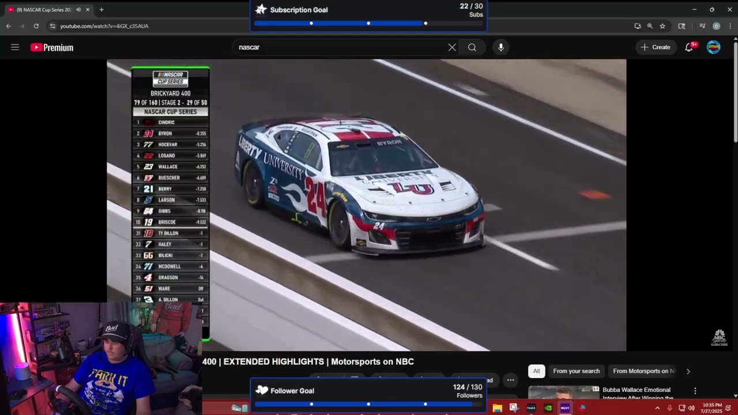Reload the current page
Image resolution: width=738 pixels, height=415 pixels.
[x=36, y=26]
